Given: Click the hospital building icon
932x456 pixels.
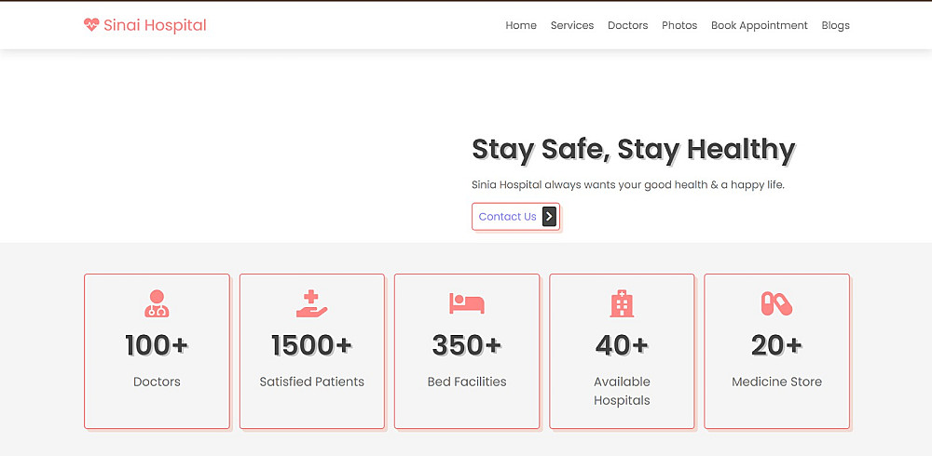Looking at the screenshot, I should [622, 303].
